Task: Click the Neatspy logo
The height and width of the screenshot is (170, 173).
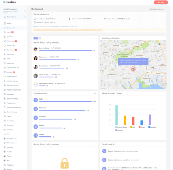Action: tap(10, 2)
